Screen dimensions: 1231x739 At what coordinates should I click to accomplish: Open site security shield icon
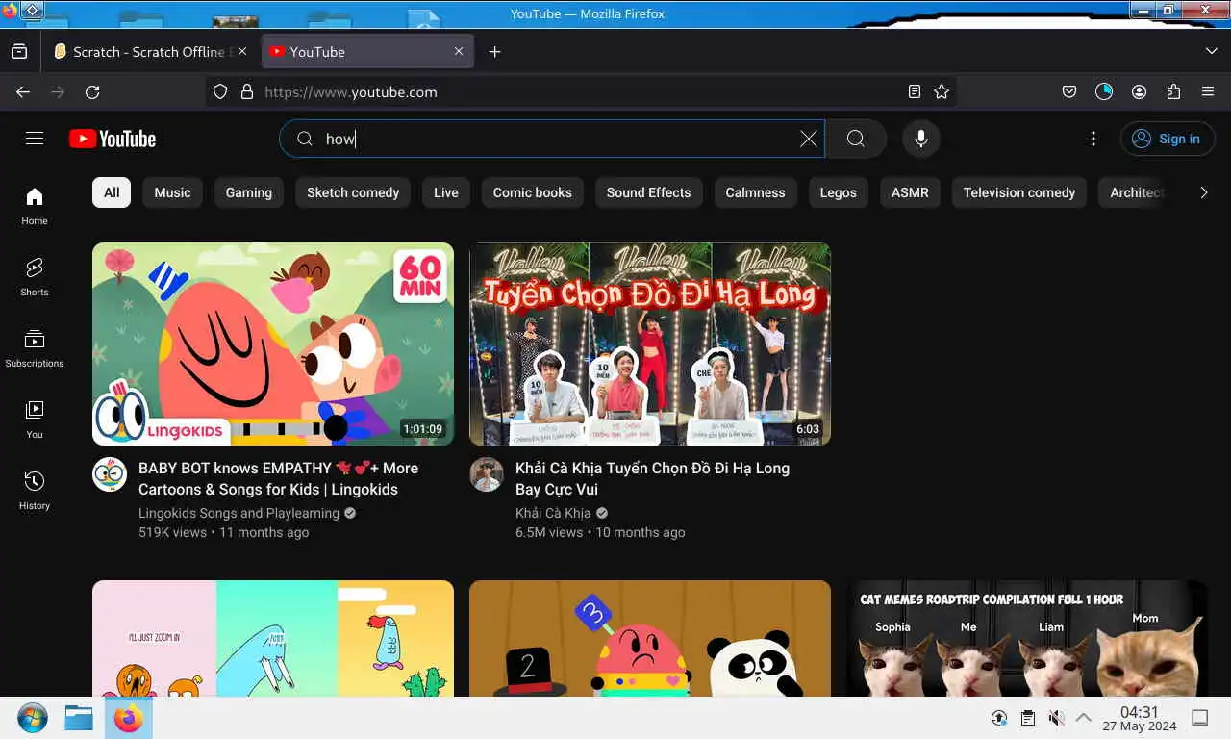(220, 92)
